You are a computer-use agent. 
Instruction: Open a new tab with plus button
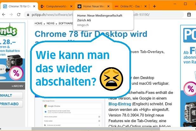pos(154,6)
